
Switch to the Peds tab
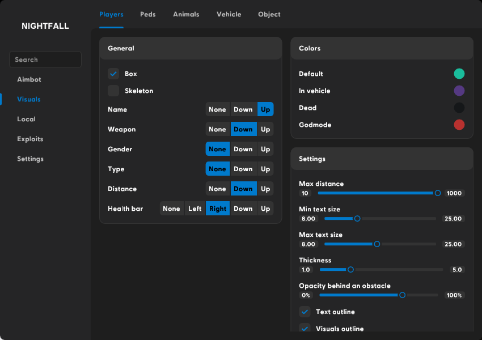click(147, 14)
